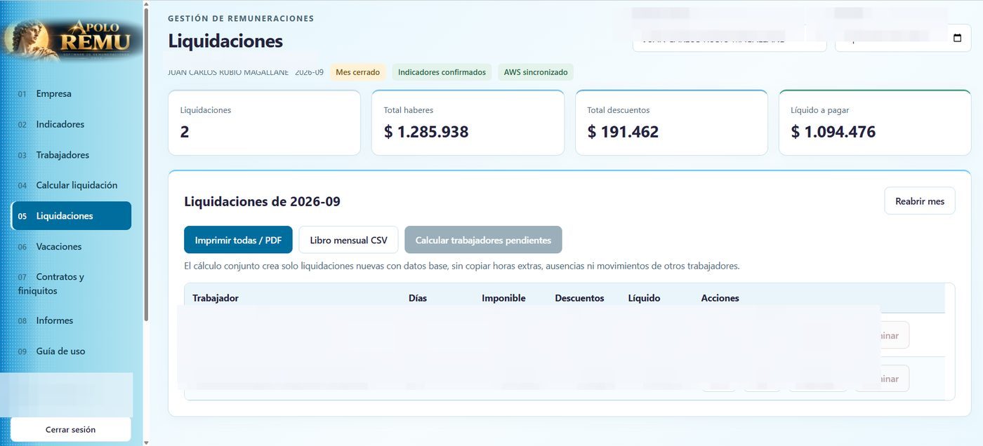Screen dimensions: 983x446
Task: Click the 'Días' column header
Action: pyautogui.click(x=418, y=298)
